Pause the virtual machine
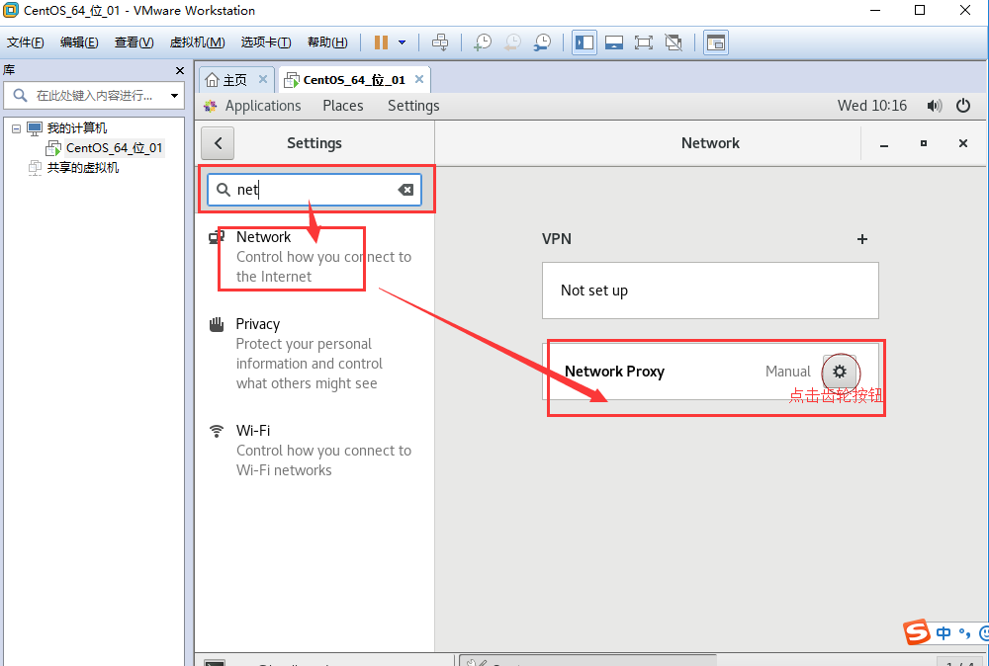The image size is (989, 666). click(381, 42)
